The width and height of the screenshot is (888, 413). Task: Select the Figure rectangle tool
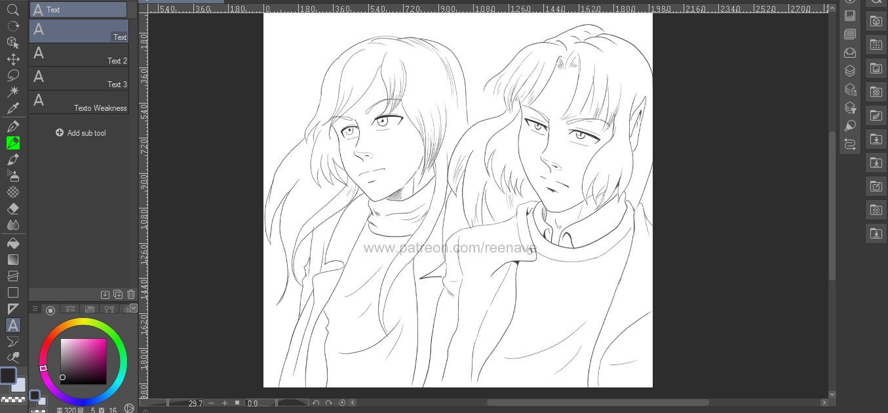click(12, 292)
